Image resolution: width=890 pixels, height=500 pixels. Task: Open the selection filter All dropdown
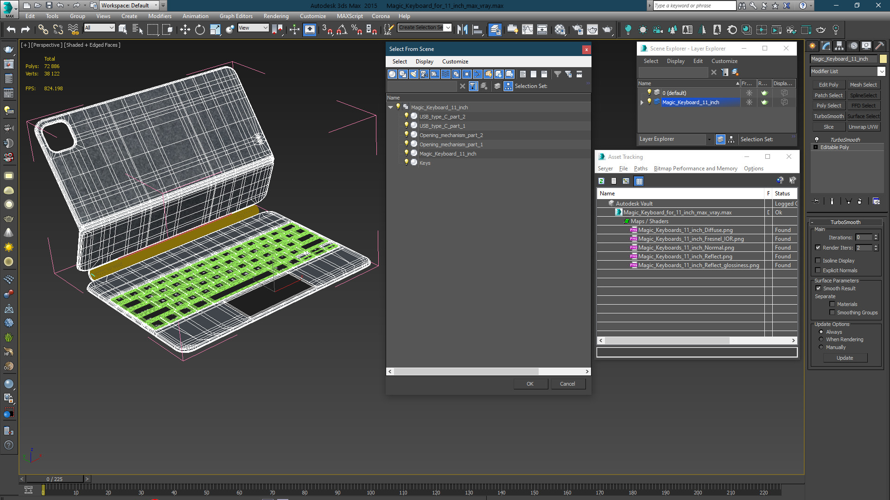coord(99,28)
